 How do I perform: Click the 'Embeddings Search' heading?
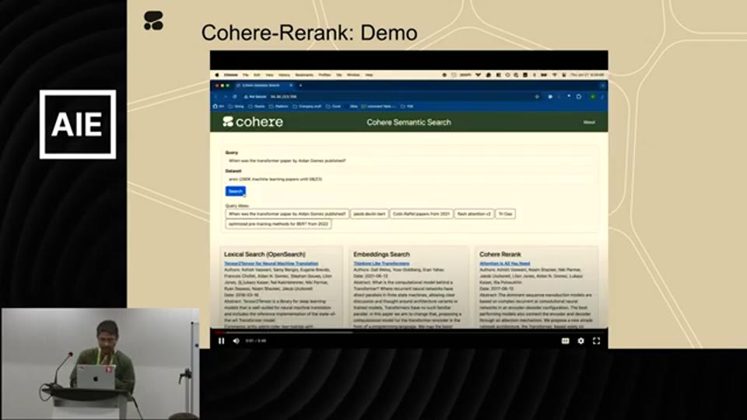click(x=381, y=254)
